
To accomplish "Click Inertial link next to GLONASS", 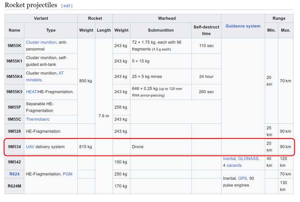I will point(229,159).
